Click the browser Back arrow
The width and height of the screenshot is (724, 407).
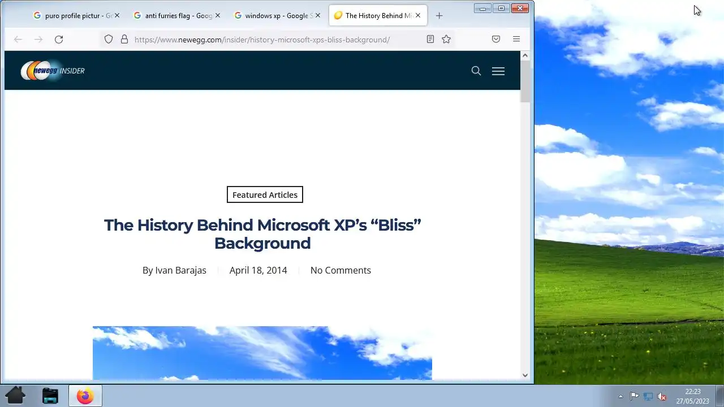[x=18, y=39]
